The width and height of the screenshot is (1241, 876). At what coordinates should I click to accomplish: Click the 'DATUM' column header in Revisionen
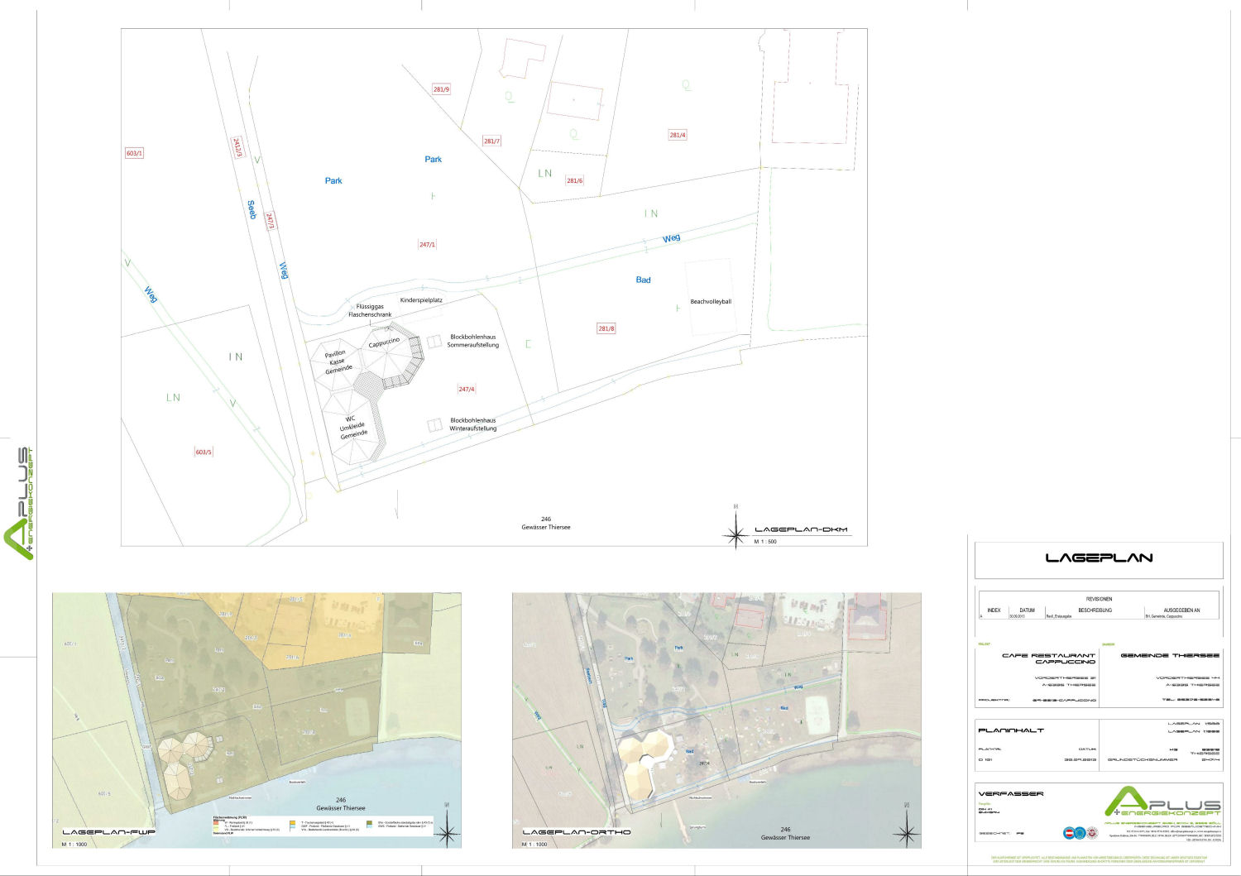1027,610
